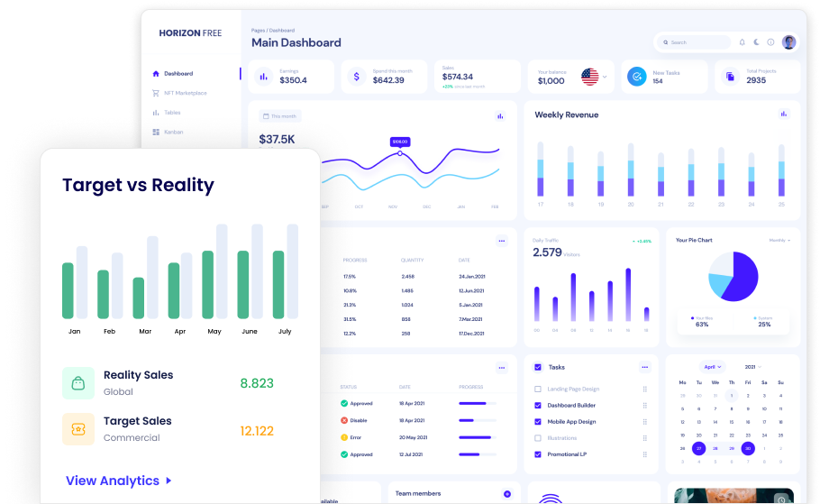Select day 1 circled in calendar
The image size is (820, 504).
pyautogui.click(x=732, y=396)
